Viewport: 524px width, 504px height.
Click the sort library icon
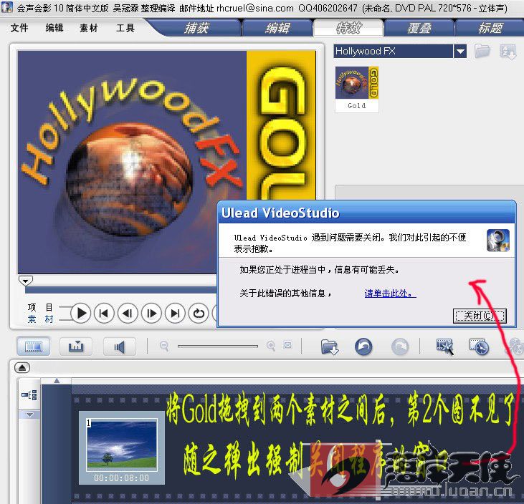point(508,52)
